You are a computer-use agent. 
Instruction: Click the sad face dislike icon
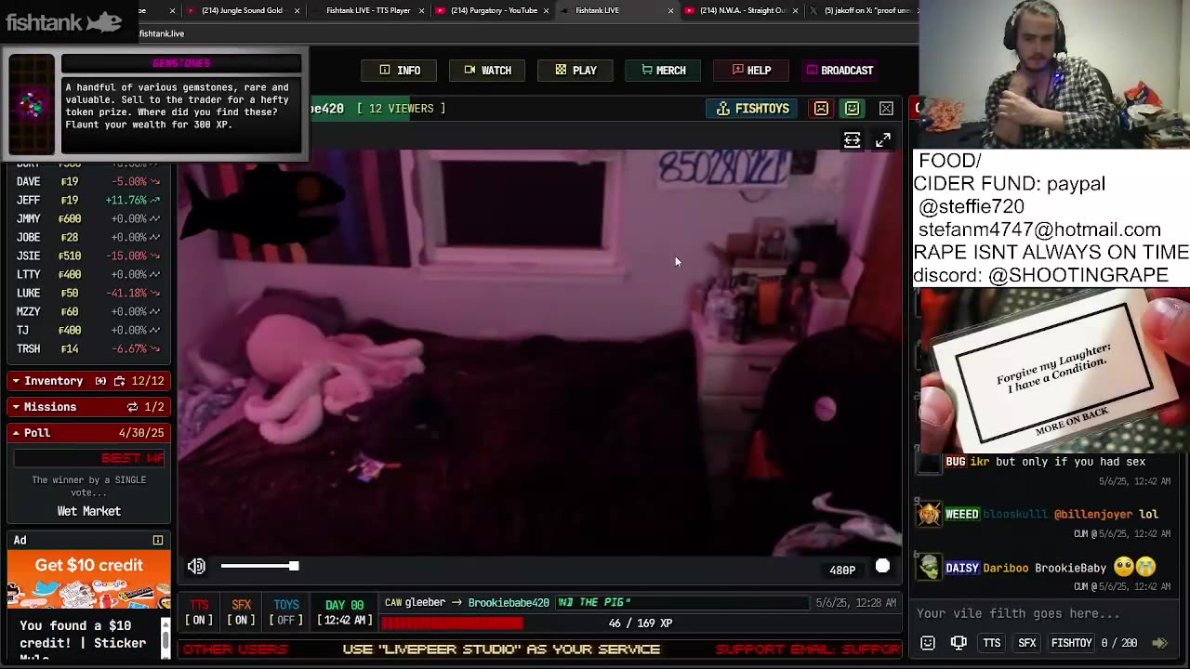[821, 109]
